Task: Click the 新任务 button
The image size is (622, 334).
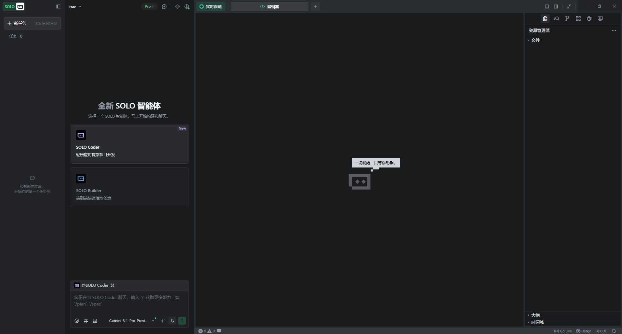Action: (32, 23)
